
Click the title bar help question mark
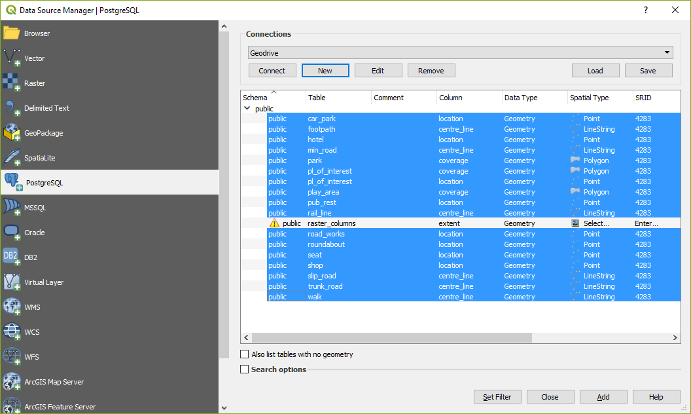pyautogui.click(x=646, y=10)
